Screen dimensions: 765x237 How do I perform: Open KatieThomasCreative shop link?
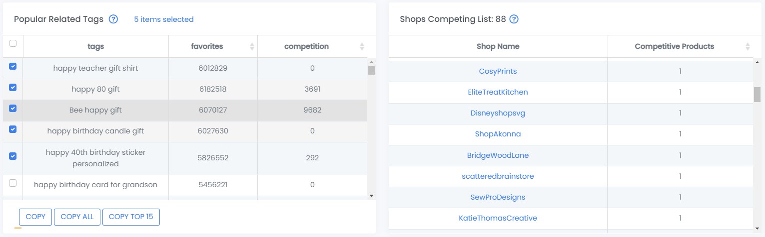[x=498, y=218]
